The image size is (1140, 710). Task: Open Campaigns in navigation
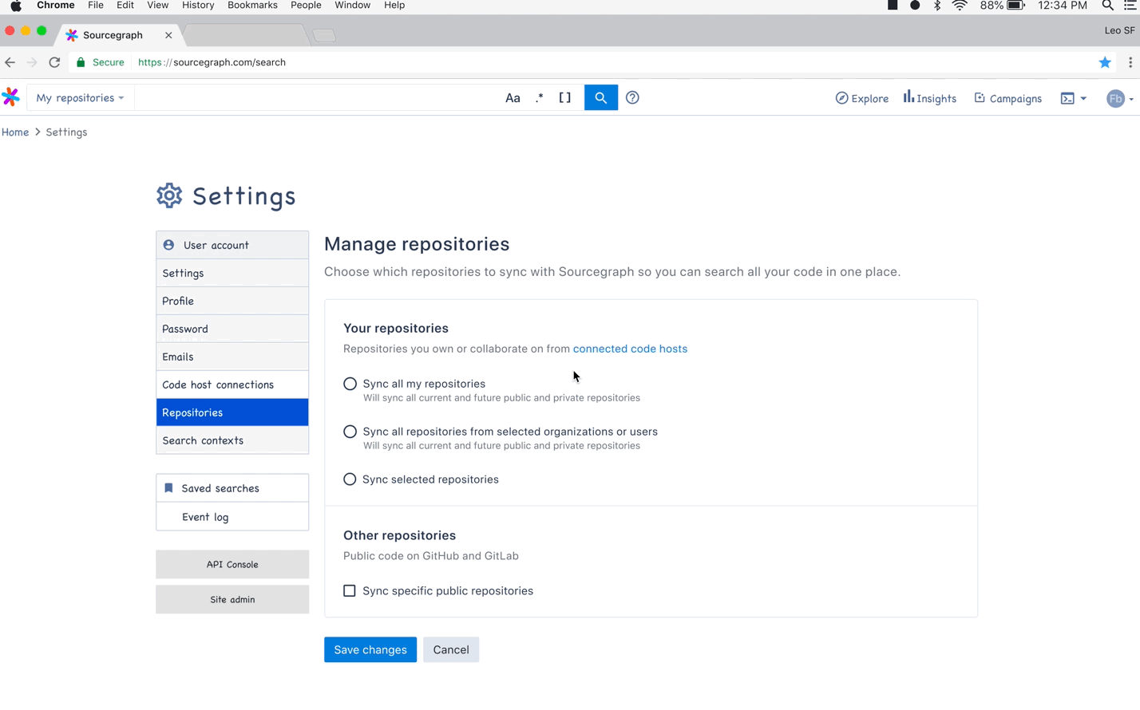[x=1007, y=98]
